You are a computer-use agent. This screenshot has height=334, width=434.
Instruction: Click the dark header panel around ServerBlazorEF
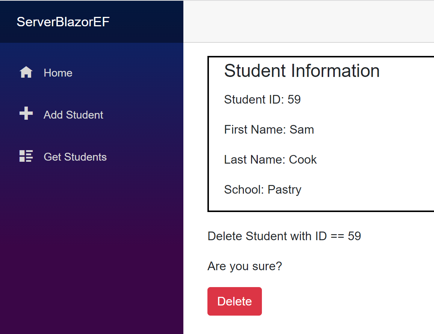click(x=91, y=21)
